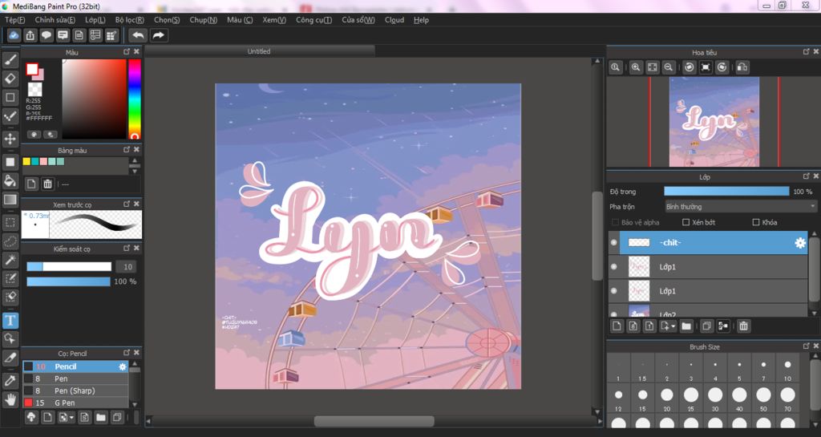The height and width of the screenshot is (437, 821).
Task: Click the rainbow hue slider
Action: pyautogui.click(x=135, y=99)
